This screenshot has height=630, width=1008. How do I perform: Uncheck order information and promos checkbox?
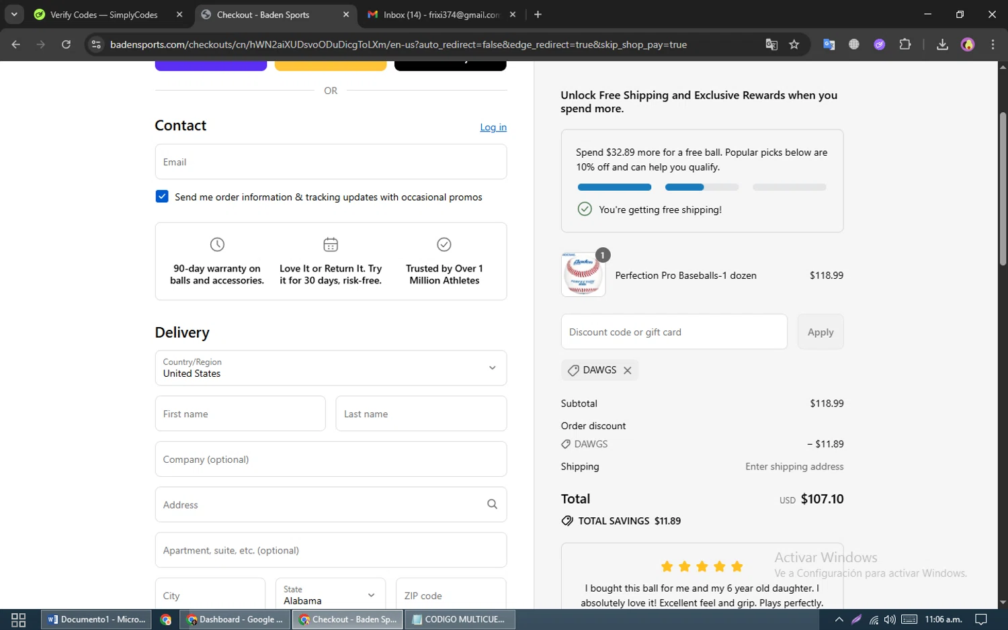(x=162, y=196)
